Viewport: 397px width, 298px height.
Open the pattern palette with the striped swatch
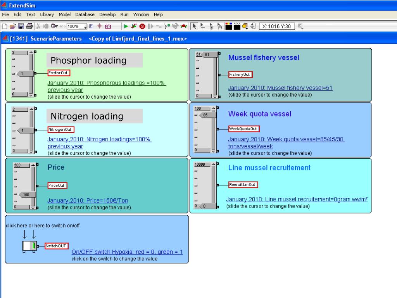click(237, 26)
